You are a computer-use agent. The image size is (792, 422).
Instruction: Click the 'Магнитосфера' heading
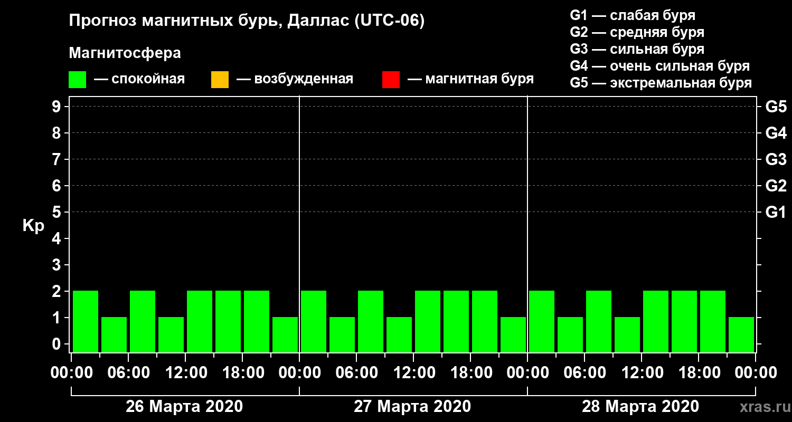tap(125, 53)
